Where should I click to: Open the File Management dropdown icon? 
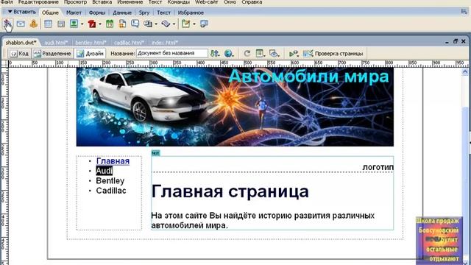[215, 54]
